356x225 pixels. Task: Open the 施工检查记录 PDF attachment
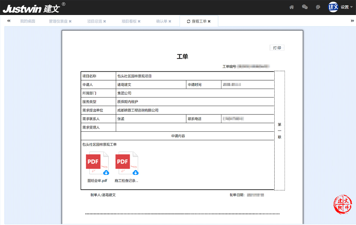coord(123,162)
